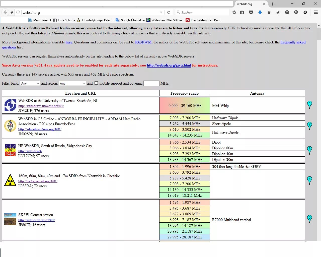Open the websdr.net link
Viewport: 321px width, 257px height.
click(30, 151)
